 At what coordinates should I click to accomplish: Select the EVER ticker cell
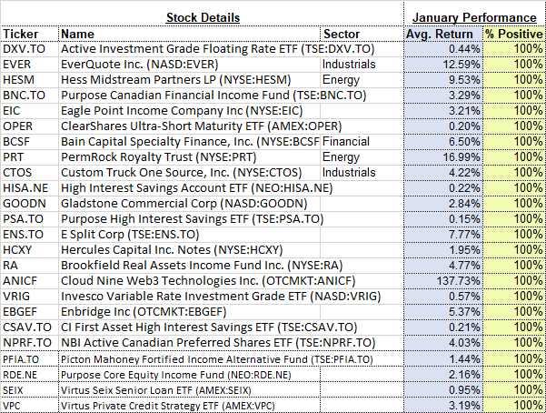(x=18, y=65)
